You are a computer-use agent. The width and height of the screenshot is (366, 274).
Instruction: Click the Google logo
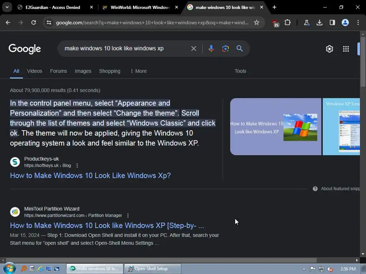pyautogui.click(x=25, y=49)
